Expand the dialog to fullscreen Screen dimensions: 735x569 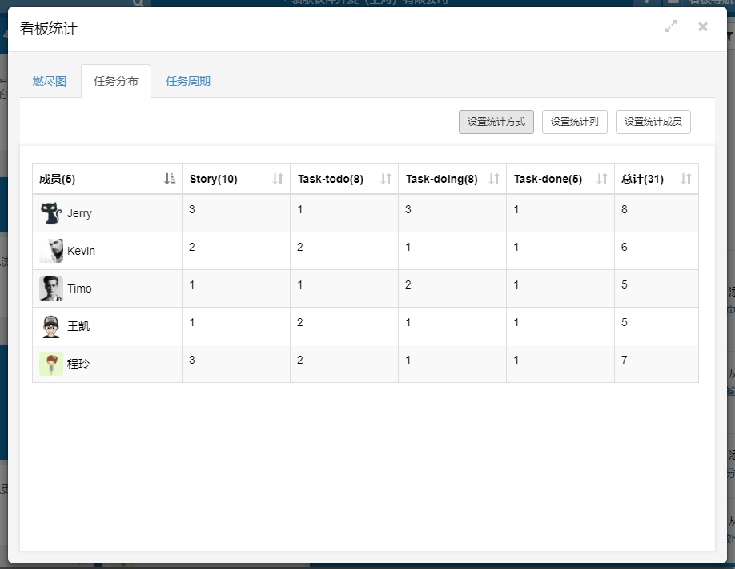point(671,26)
